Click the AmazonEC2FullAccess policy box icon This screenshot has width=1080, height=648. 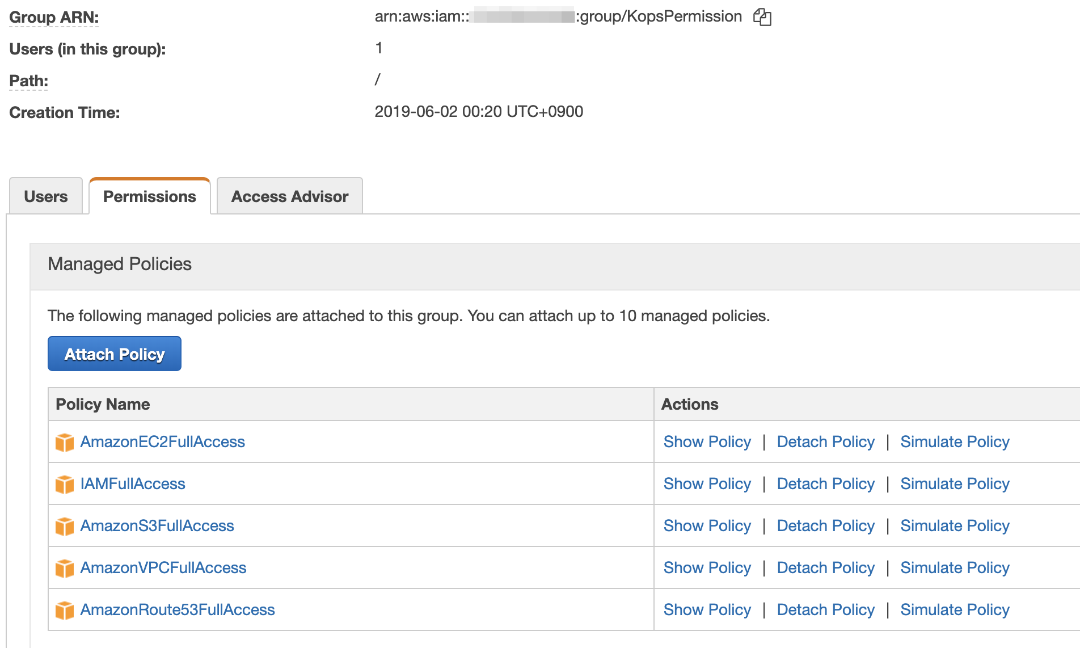(65, 442)
